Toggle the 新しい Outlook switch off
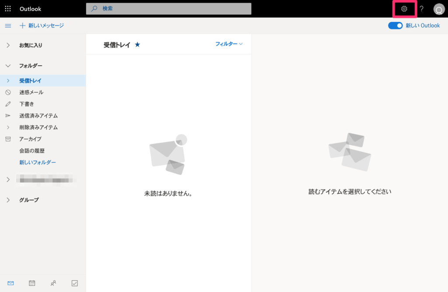Viewport: 448px width, 292px height. tap(395, 26)
